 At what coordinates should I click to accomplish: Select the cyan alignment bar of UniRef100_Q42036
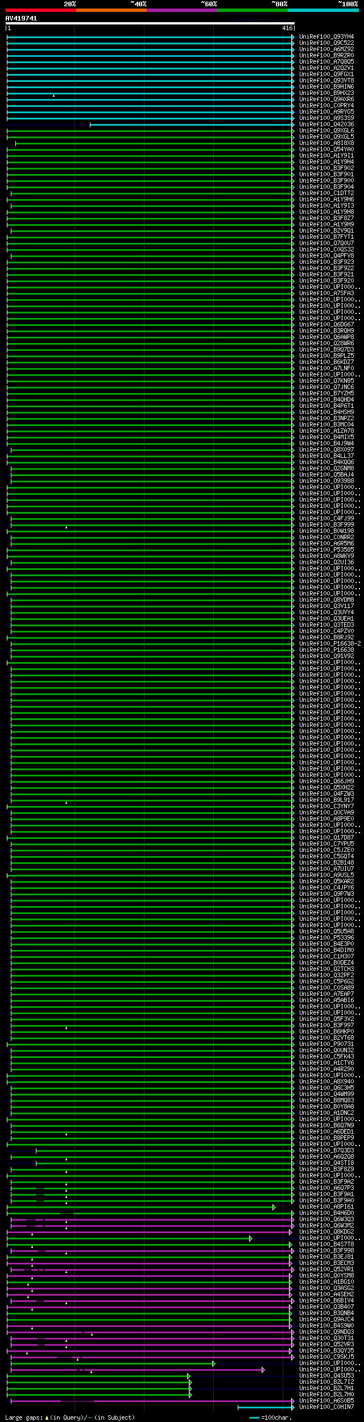(192, 125)
